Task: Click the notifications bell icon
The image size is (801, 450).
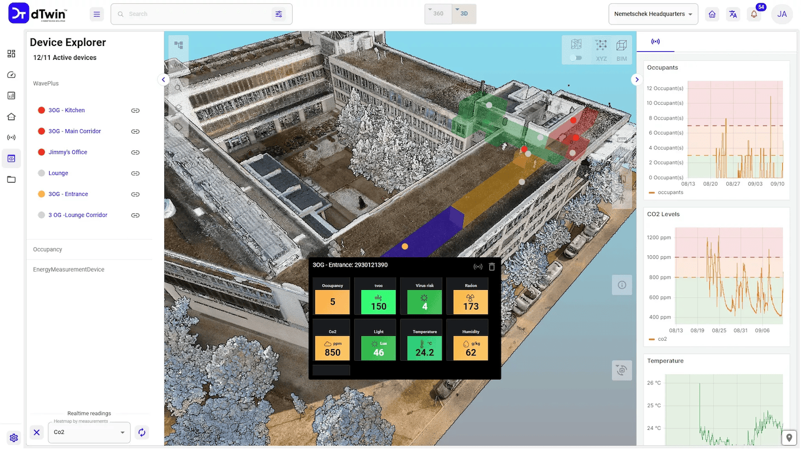Action: tap(754, 14)
